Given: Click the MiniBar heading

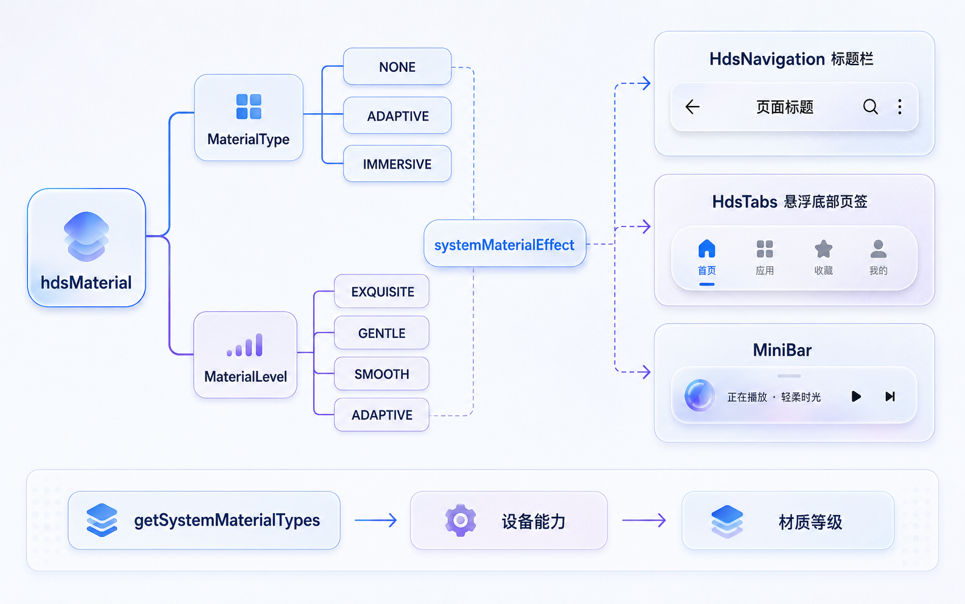Looking at the screenshot, I should 782,350.
